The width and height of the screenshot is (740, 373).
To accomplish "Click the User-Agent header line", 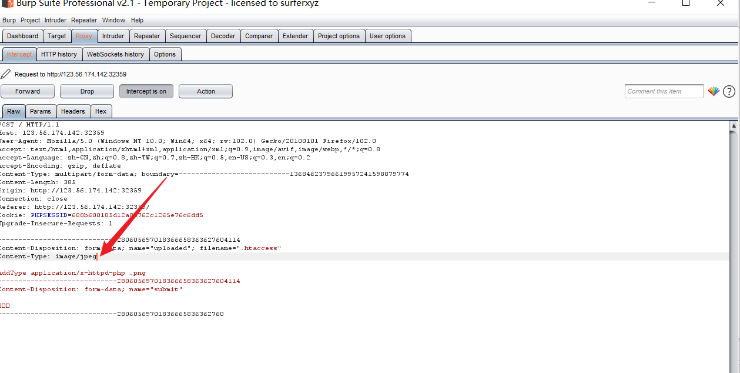I will [188, 141].
